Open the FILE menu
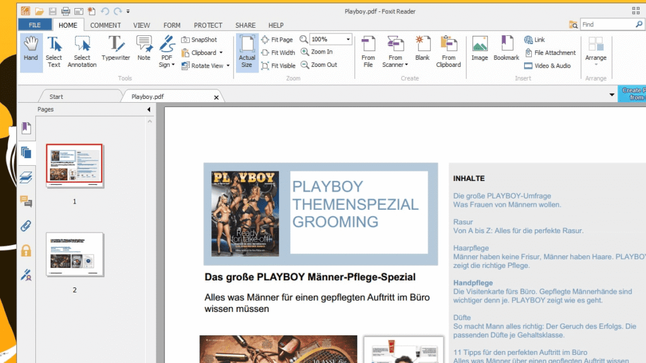 pyautogui.click(x=35, y=25)
